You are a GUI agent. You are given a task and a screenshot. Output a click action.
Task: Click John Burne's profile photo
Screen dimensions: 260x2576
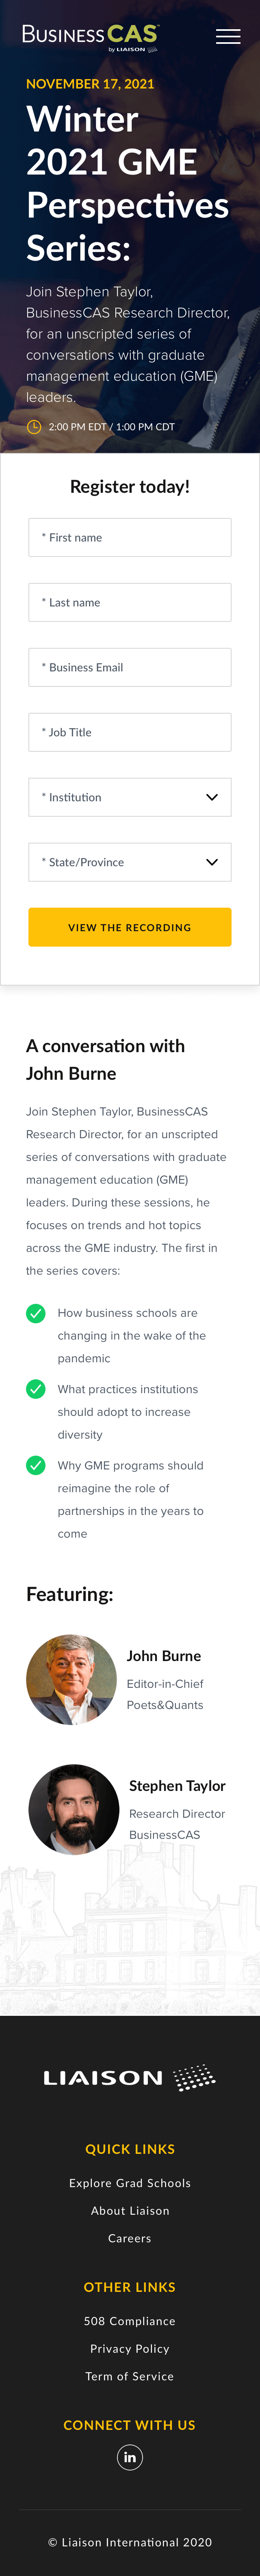click(71, 1679)
